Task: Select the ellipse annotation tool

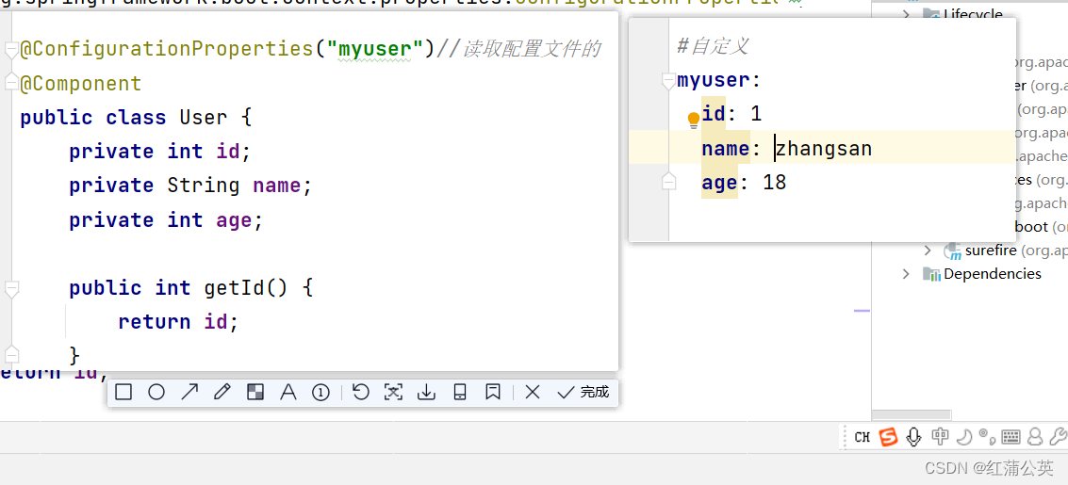Action: 156,392
